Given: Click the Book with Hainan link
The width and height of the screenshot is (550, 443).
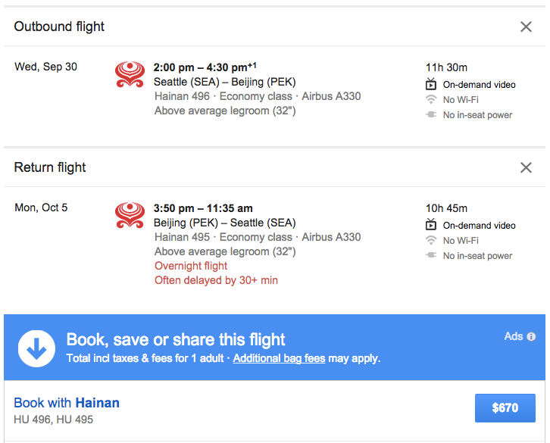Looking at the screenshot, I should pos(67,403).
